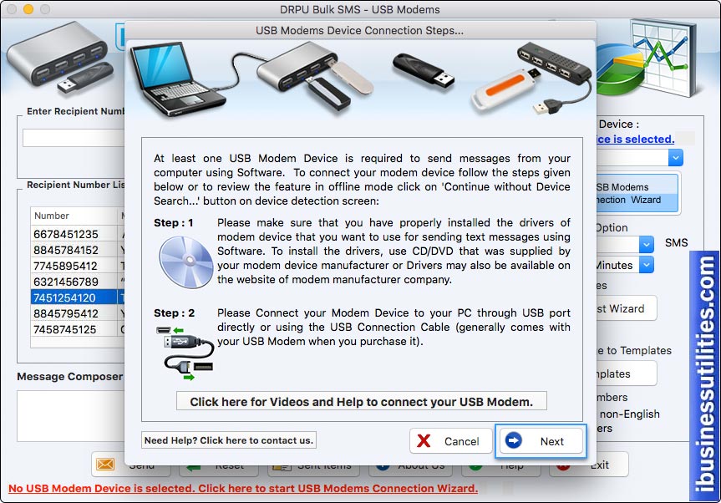This screenshot has height=503, width=721.
Task: Open the dropdown beside SMS label
Action: click(x=646, y=244)
